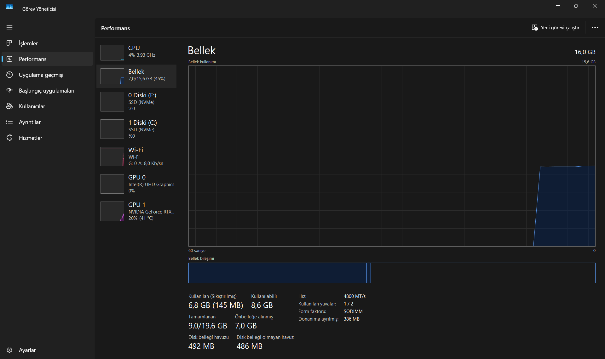
Task: Click 'Intel(R) UHD Graphics' text
Action: [x=151, y=185]
